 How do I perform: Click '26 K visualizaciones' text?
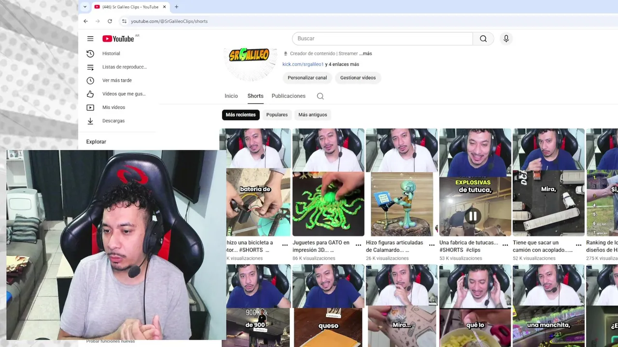(387, 258)
